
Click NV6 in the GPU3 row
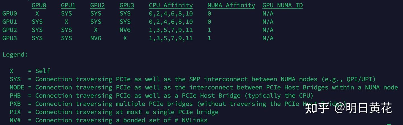pos(96,38)
